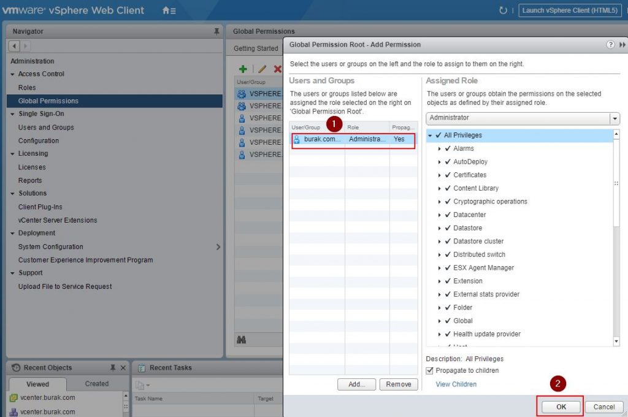This screenshot has width=628, height=417.
Task: Open Roles in the Navigator
Action: click(27, 88)
